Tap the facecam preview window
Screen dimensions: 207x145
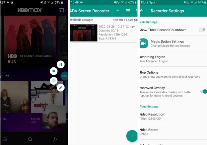pyautogui.click(x=54, y=117)
